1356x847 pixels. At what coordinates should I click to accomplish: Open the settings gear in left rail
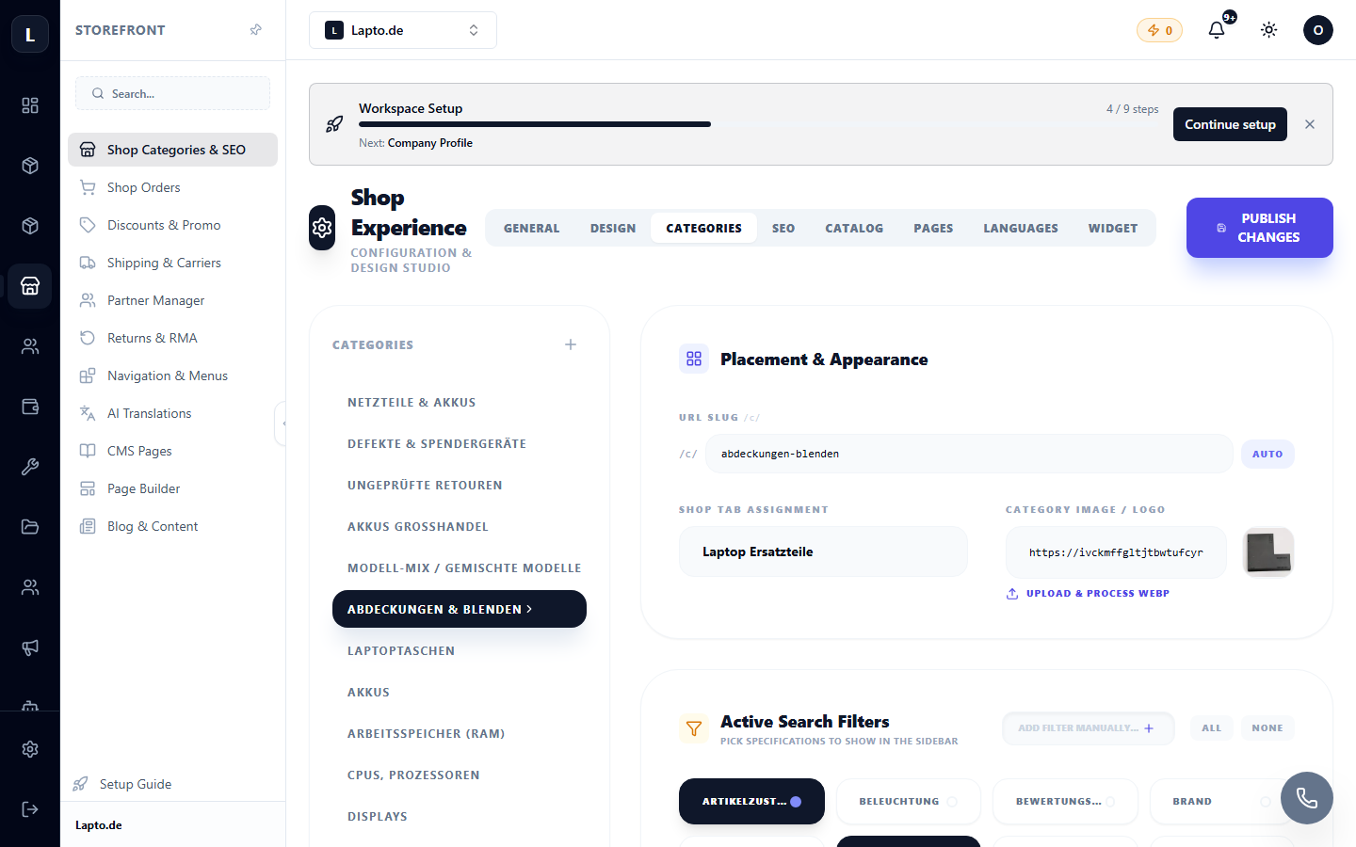[x=30, y=749]
